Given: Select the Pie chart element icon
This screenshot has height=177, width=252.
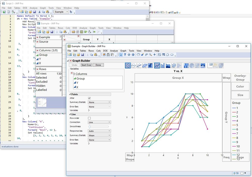Looking at the screenshot, I should click(x=191, y=65).
